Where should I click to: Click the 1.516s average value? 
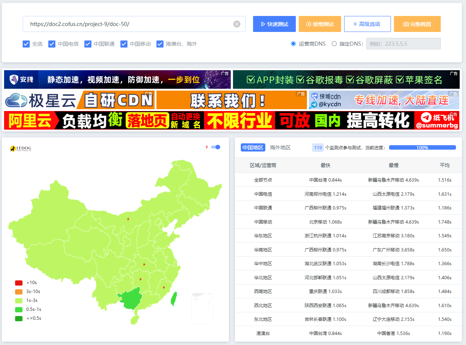445,180
